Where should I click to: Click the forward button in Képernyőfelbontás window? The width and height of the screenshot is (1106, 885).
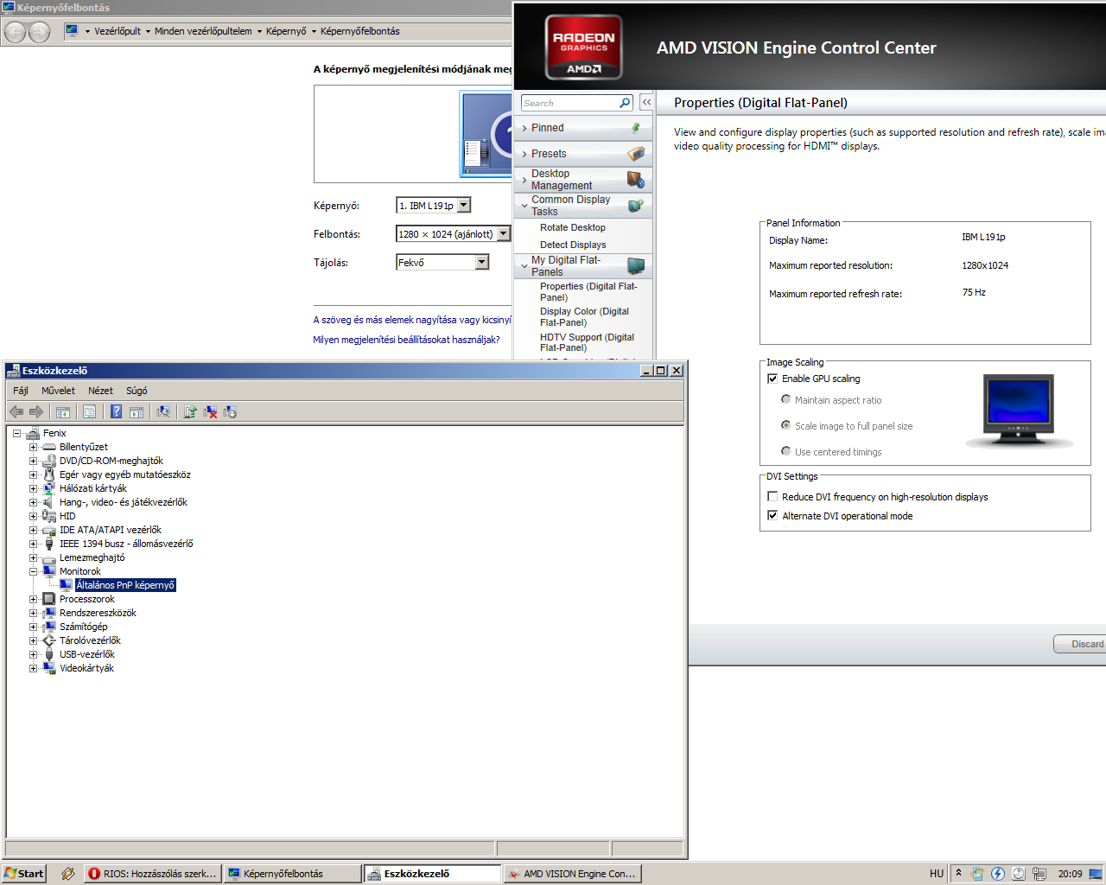tap(39, 32)
